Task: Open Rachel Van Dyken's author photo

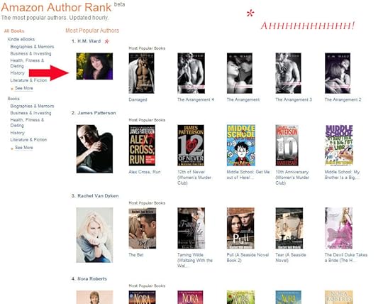Action: (94, 235)
